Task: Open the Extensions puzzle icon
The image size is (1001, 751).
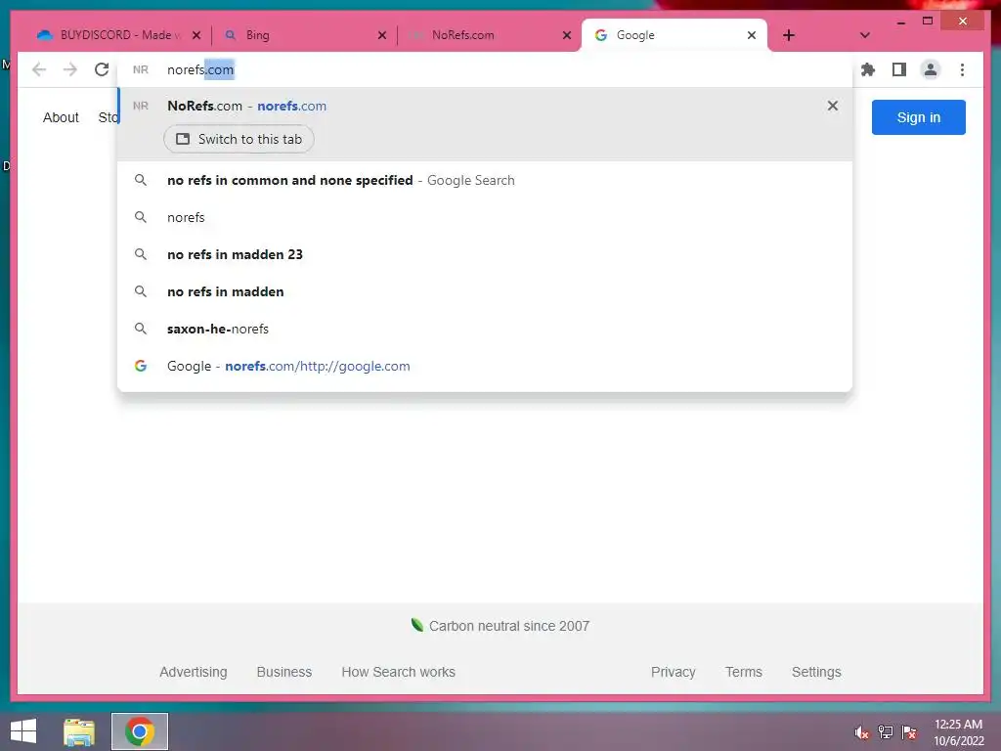Action: pos(868,69)
